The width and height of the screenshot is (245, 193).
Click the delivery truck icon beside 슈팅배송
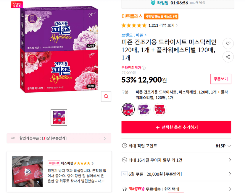(125, 189)
